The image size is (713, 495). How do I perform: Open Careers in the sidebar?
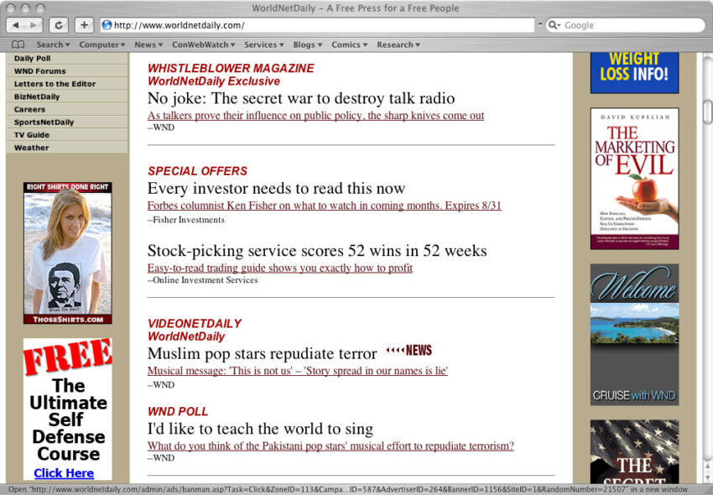coord(67,109)
